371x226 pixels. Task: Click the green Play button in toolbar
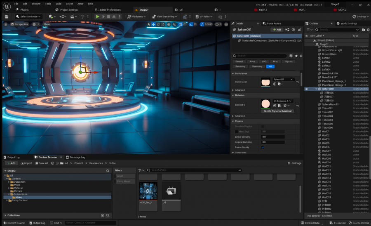pos(97,16)
